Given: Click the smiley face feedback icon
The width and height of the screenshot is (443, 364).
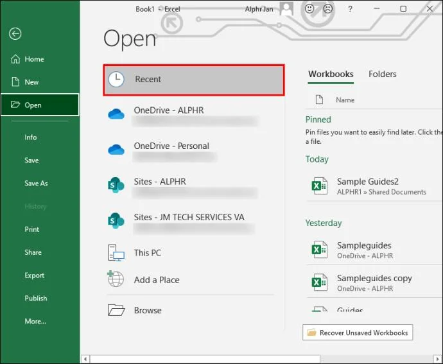Looking at the screenshot, I should pyautogui.click(x=309, y=9).
